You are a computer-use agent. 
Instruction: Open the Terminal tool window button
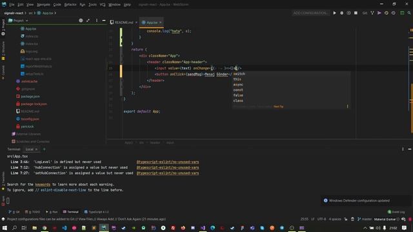tap(71, 212)
